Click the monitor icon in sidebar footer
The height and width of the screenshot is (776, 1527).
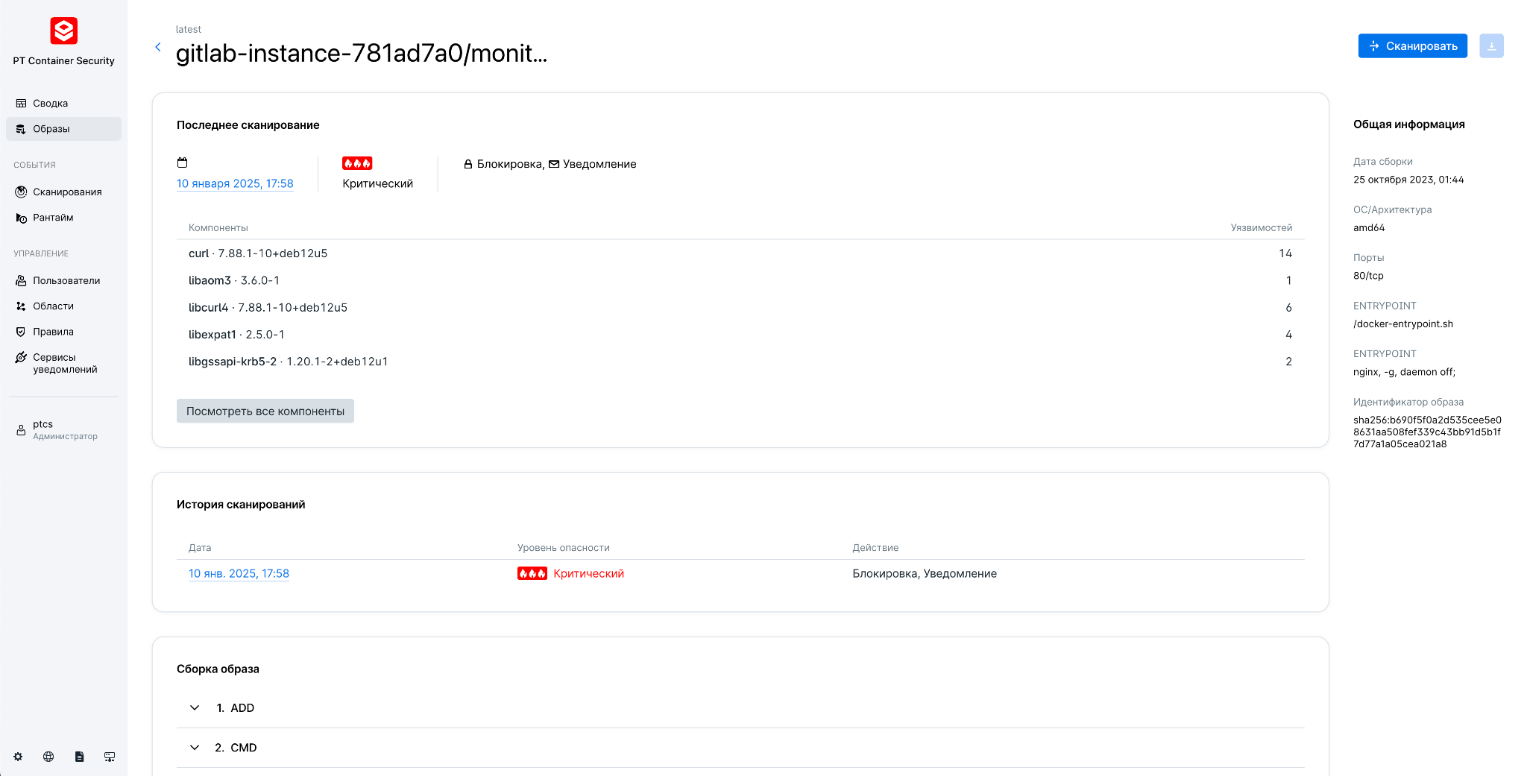(x=110, y=757)
